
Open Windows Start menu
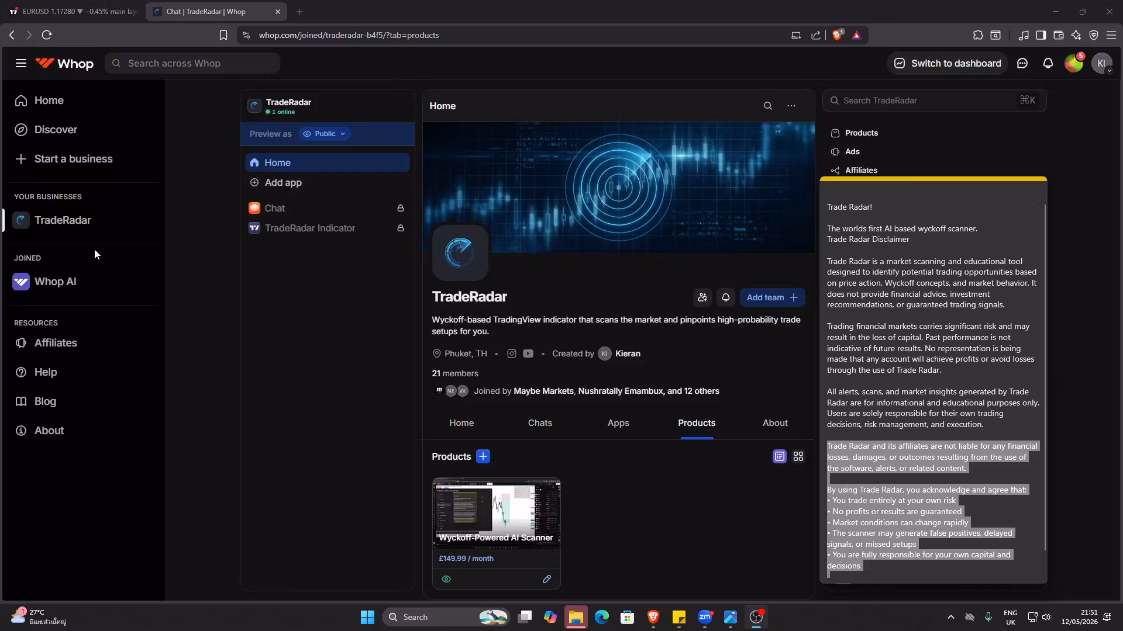pos(367,617)
